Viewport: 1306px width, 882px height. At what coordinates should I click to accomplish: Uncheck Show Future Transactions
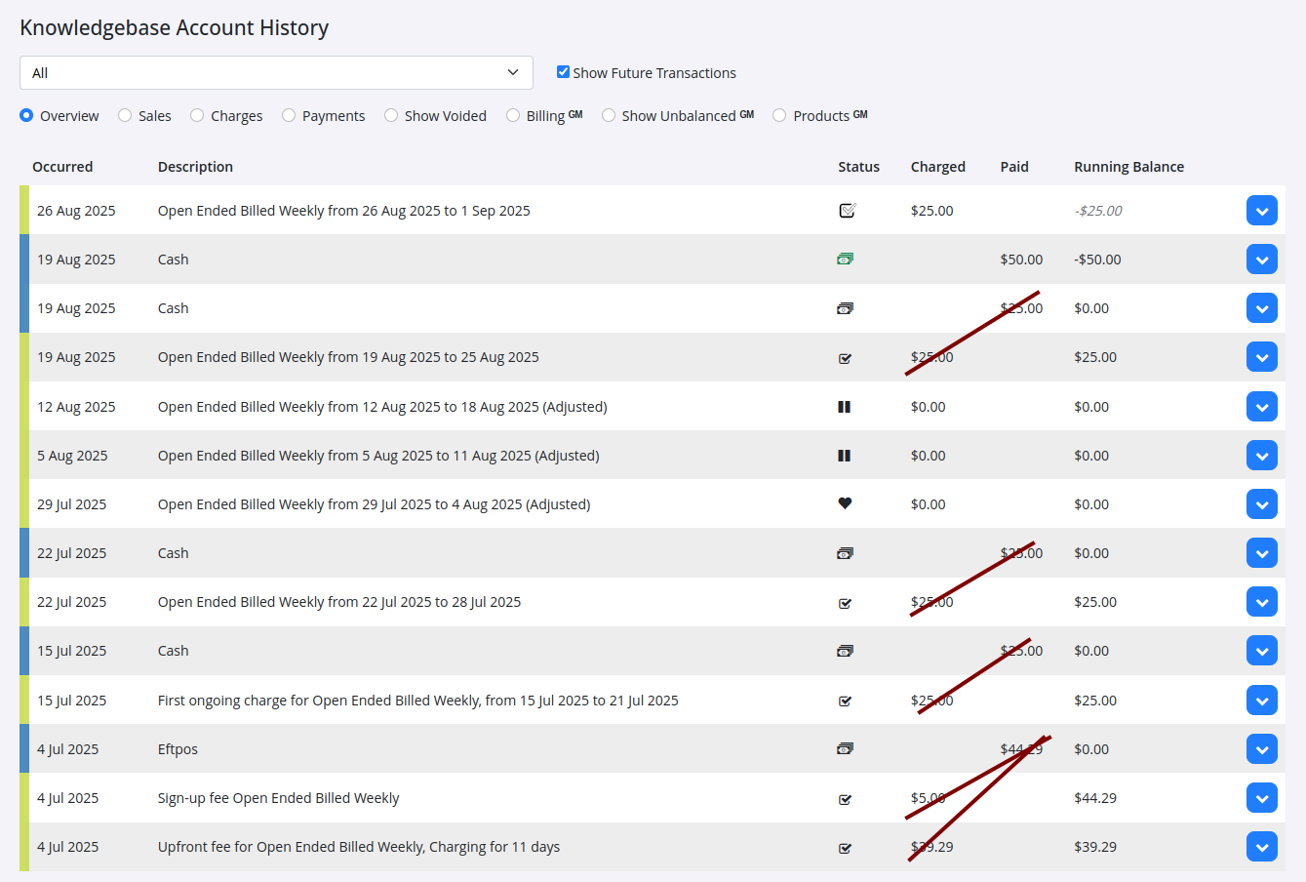[563, 72]
